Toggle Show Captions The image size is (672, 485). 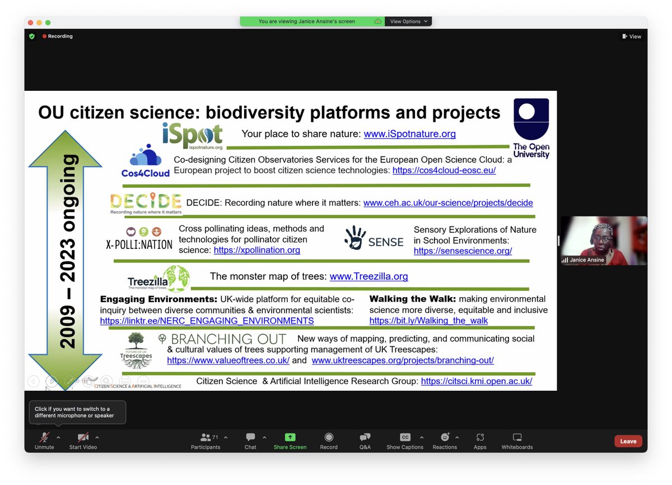click(405, 440)
